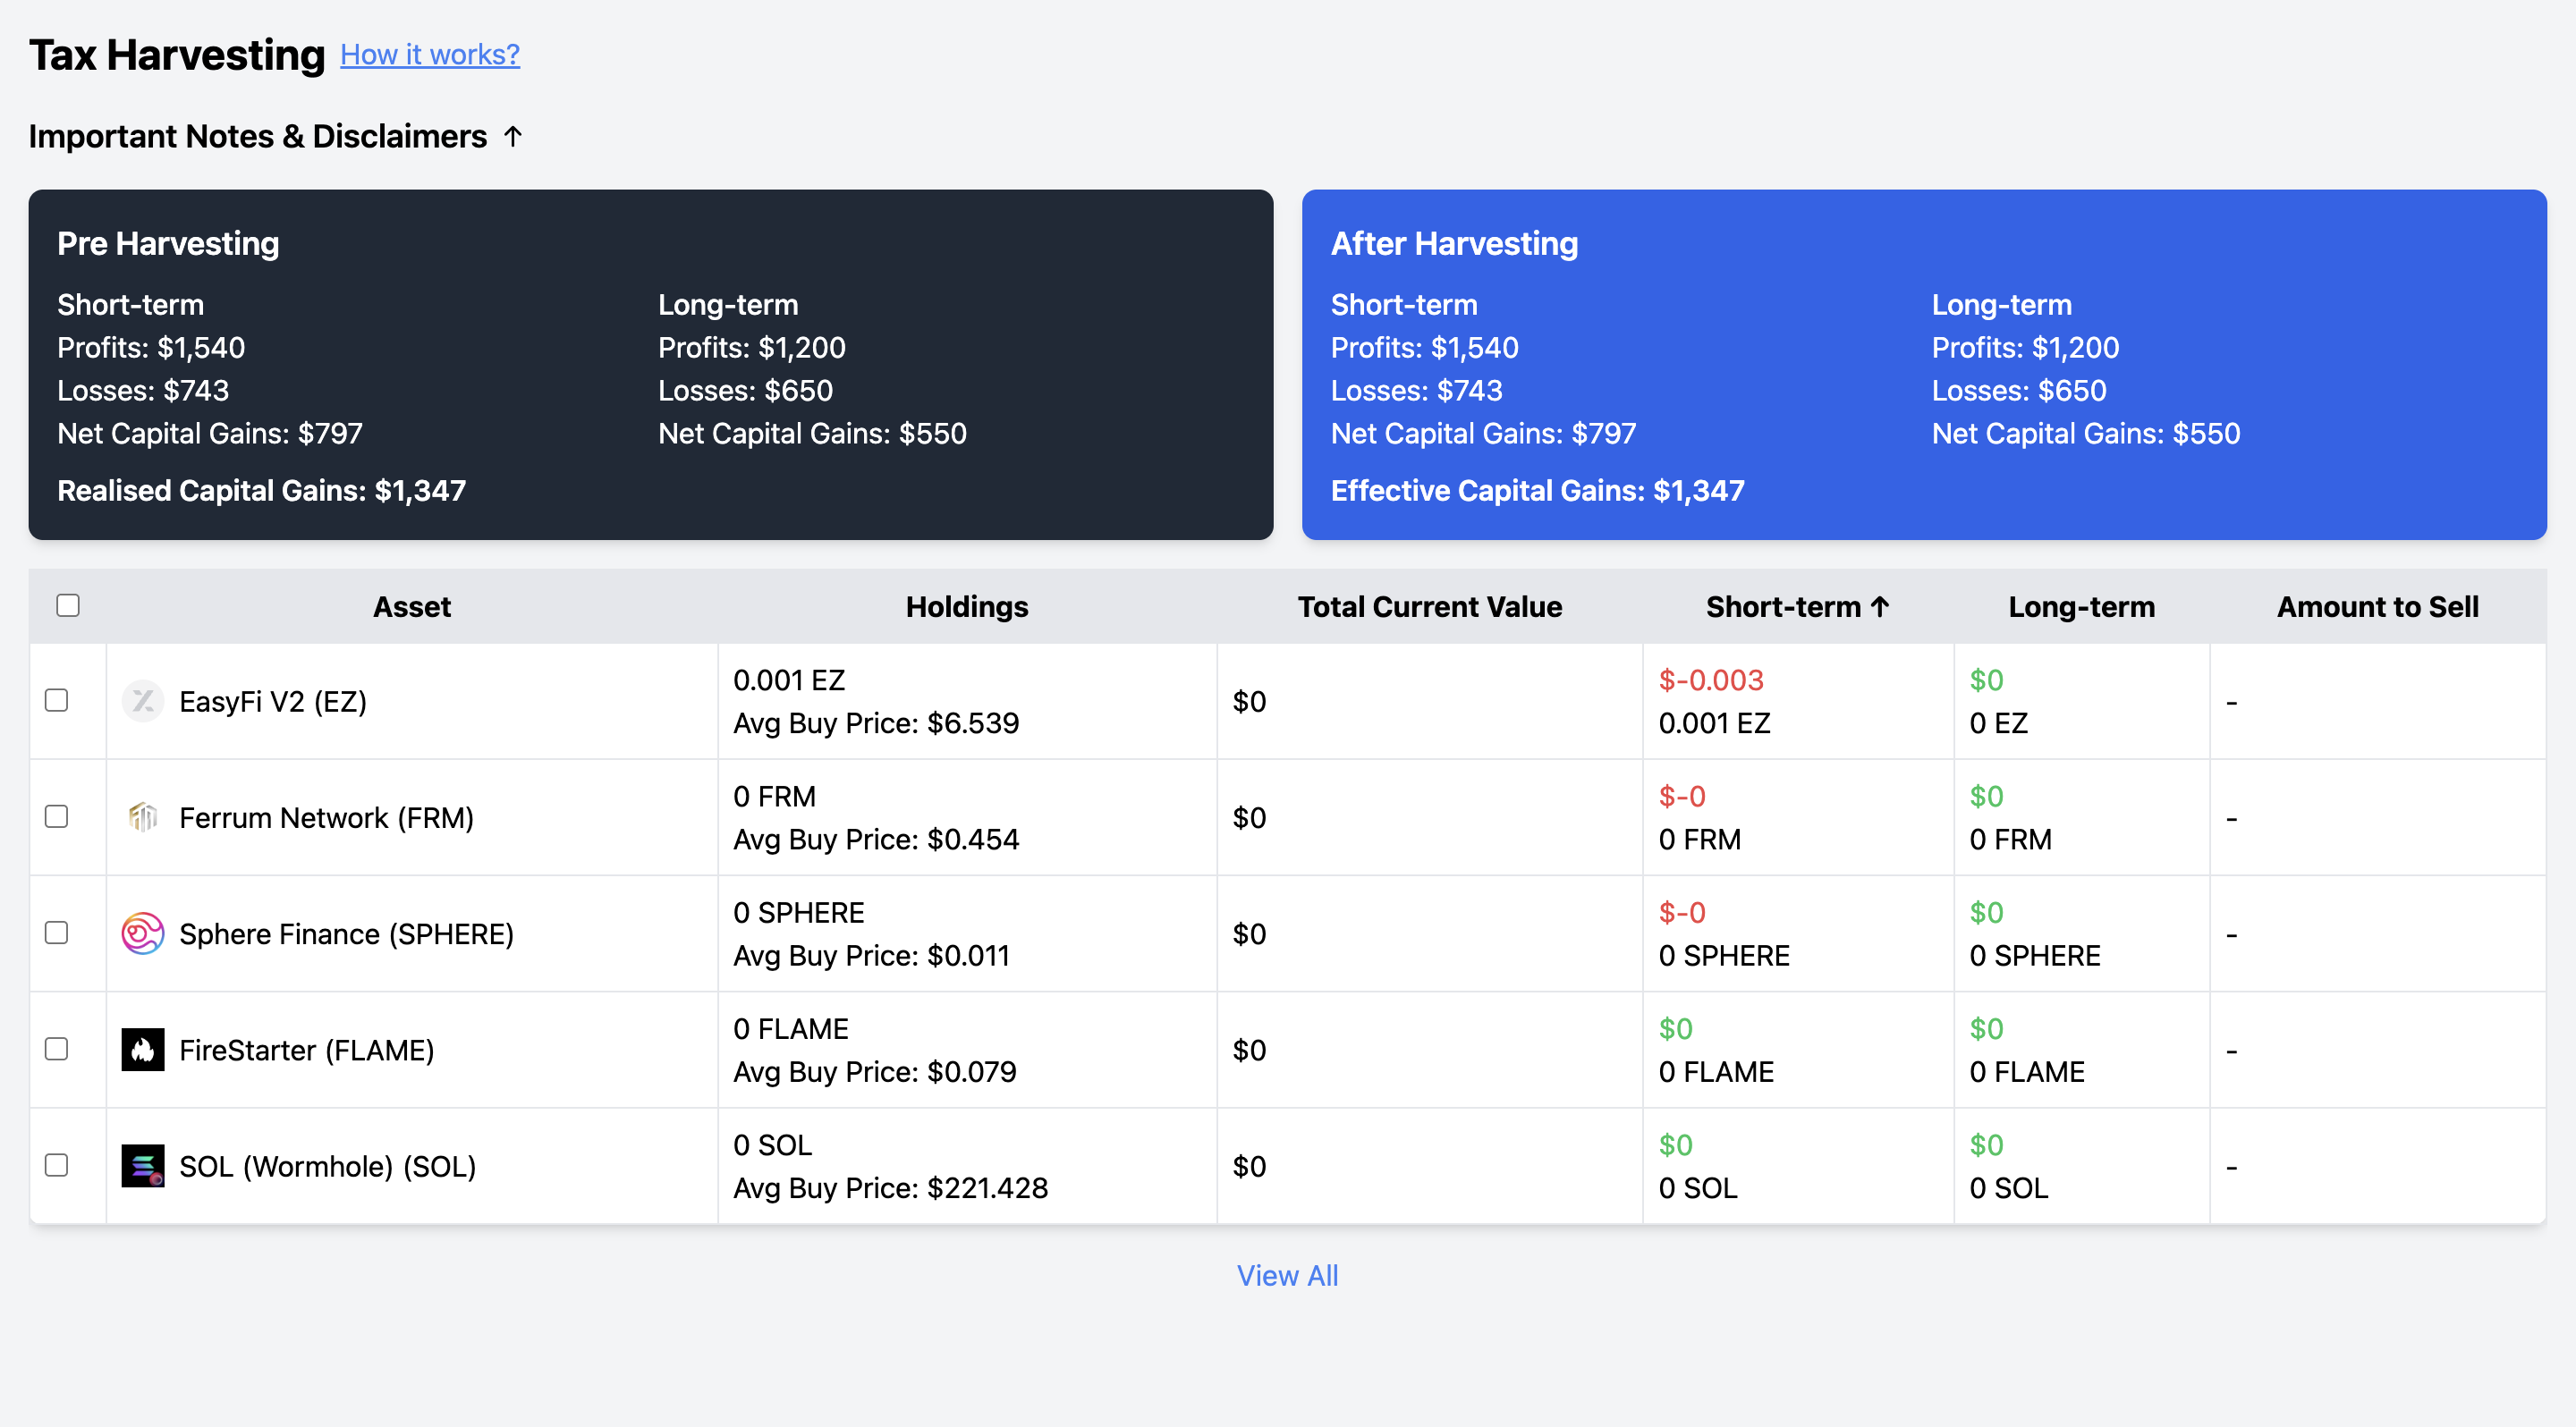Select the Realised Capital Gains: $1,347 text
The height and width of the screenshot is (1427, 2576).
tap(261, 491)
